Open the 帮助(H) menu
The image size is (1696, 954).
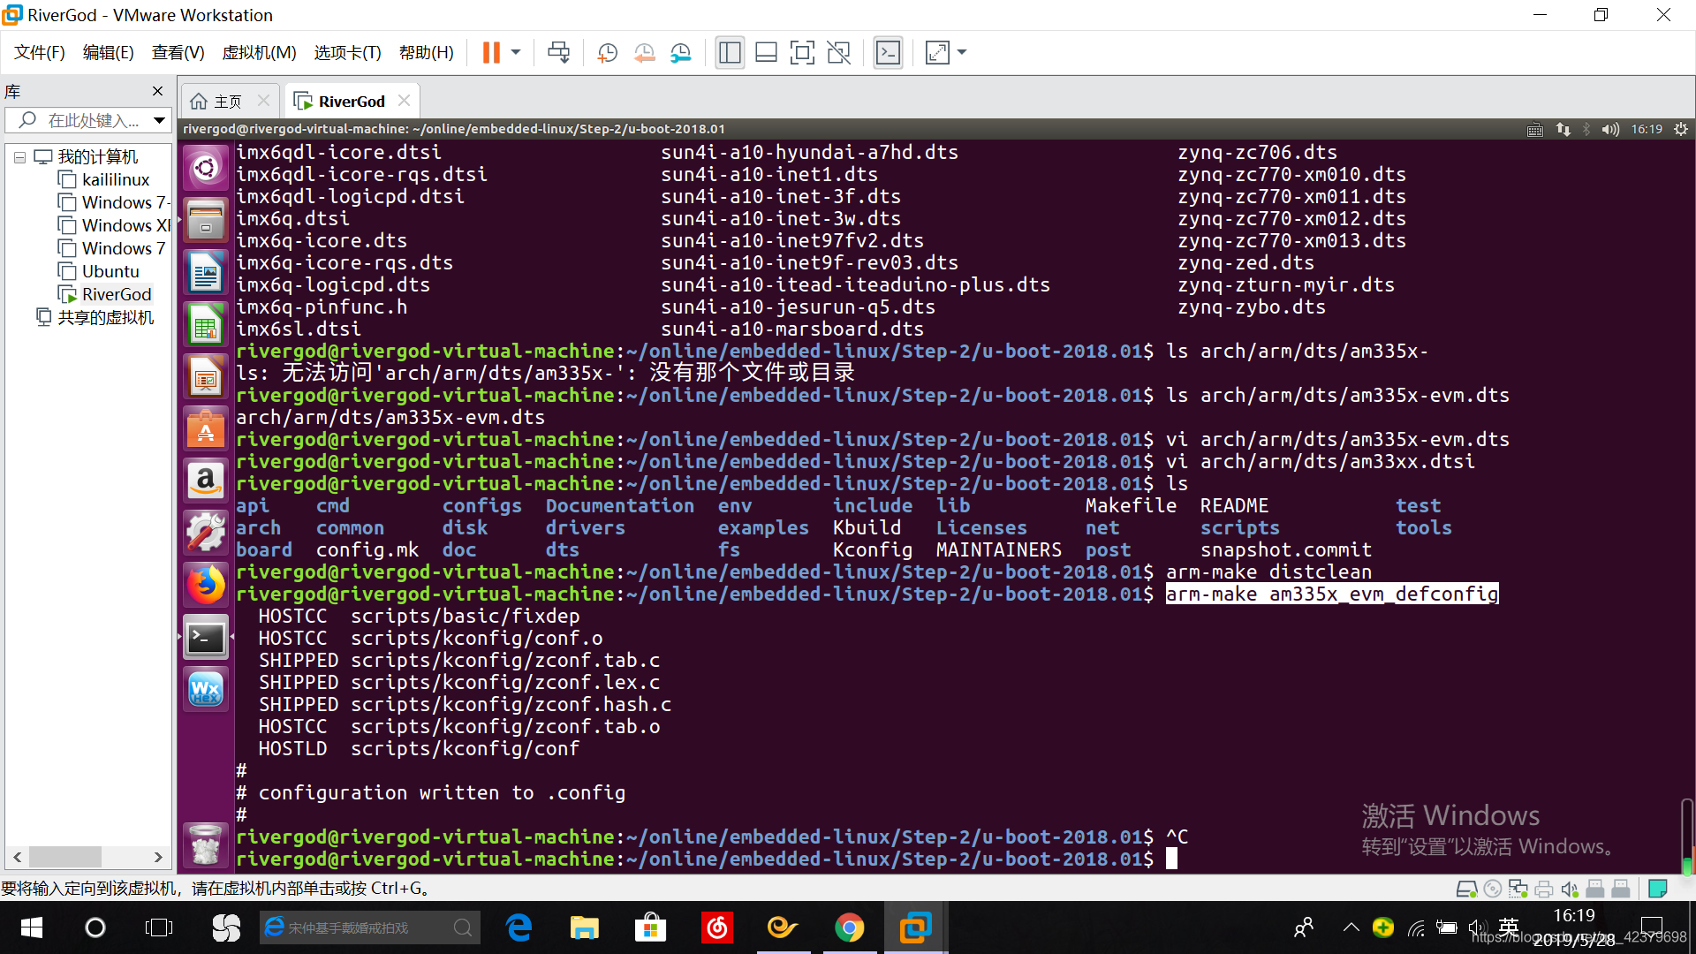pyautogui.click(x=426, y=53)
